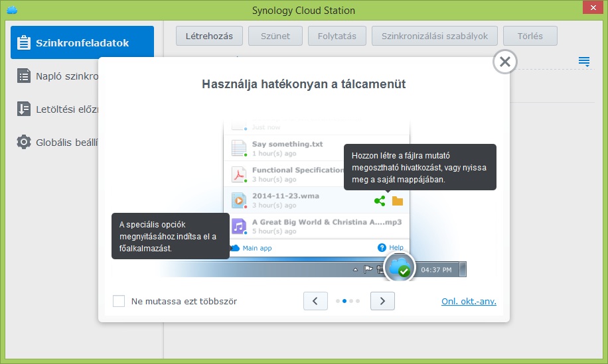Click the 2014-11-23.wma file icon
This screenshot has width=608, height=364.
coord(239,200)
